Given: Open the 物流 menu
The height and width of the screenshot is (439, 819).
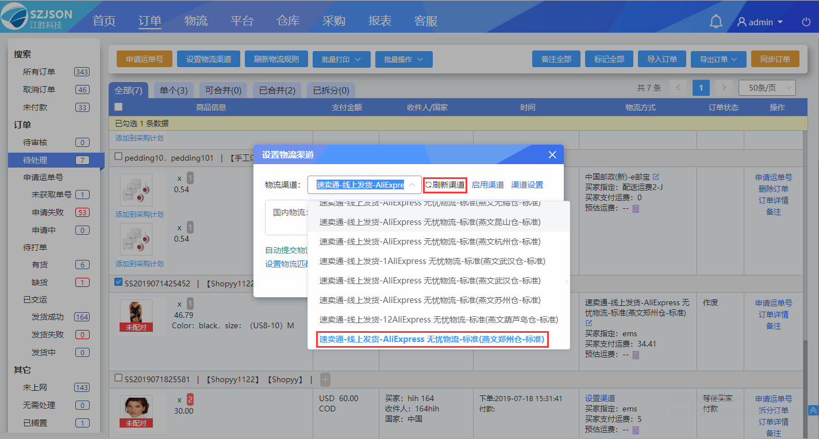Looking at the screenshot, I should coord(196,21).
